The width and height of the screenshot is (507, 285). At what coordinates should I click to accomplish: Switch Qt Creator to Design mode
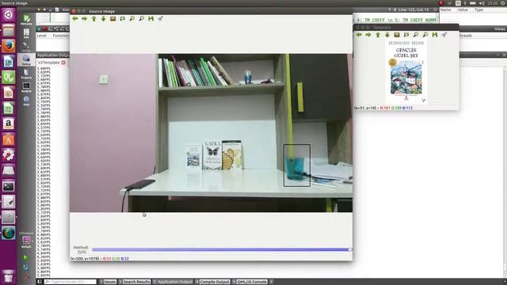(x=26, y=47)
